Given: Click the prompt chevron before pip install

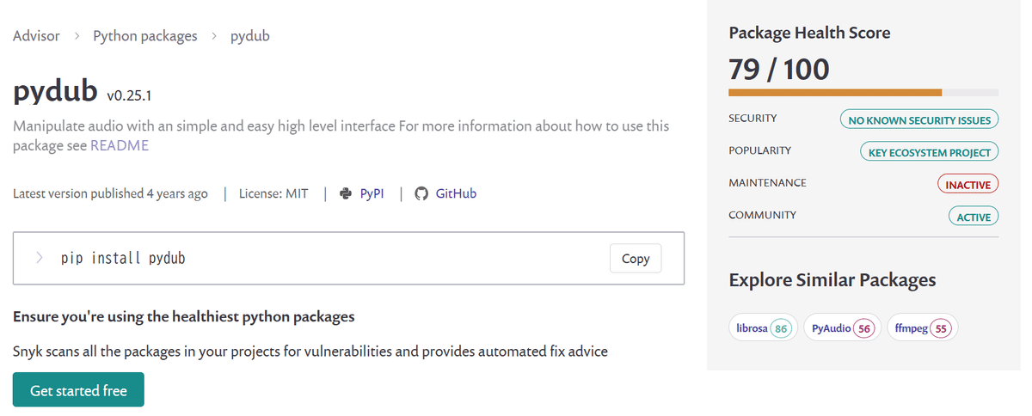Looking at the screenshot, I should [x=40, y=258].
